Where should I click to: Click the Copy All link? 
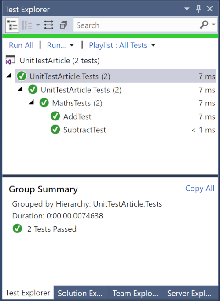(x=200, y=189)
